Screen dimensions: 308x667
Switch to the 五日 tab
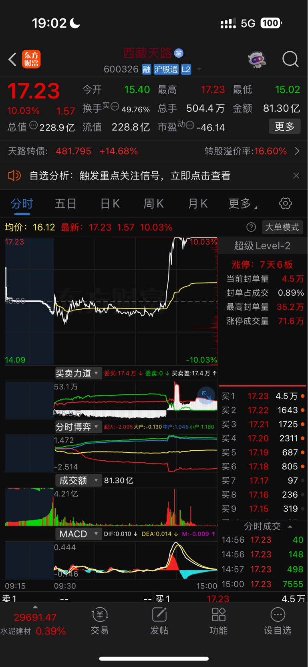coord(66,204)
